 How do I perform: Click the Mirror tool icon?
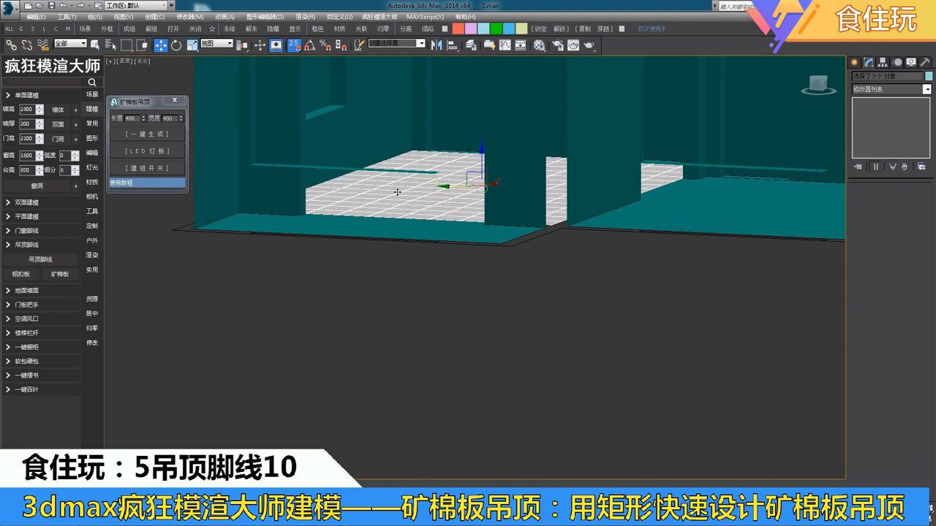(436, 45)
